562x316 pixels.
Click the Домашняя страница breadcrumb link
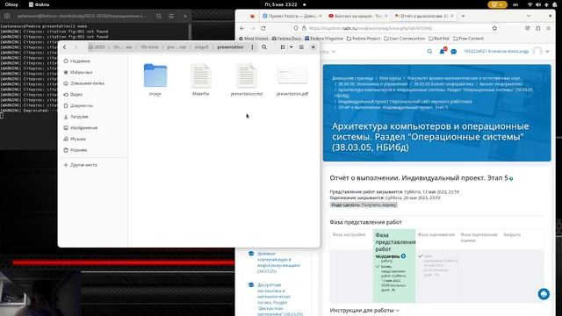(x=352, y=78)
